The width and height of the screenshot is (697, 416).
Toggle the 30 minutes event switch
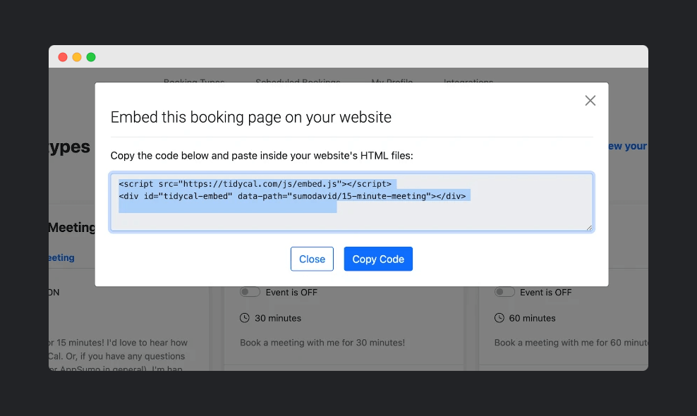(250, 292)
